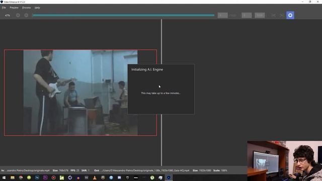Screen dimensions: 322x181
Task: Open the Help menu
Action: [37, 8]
